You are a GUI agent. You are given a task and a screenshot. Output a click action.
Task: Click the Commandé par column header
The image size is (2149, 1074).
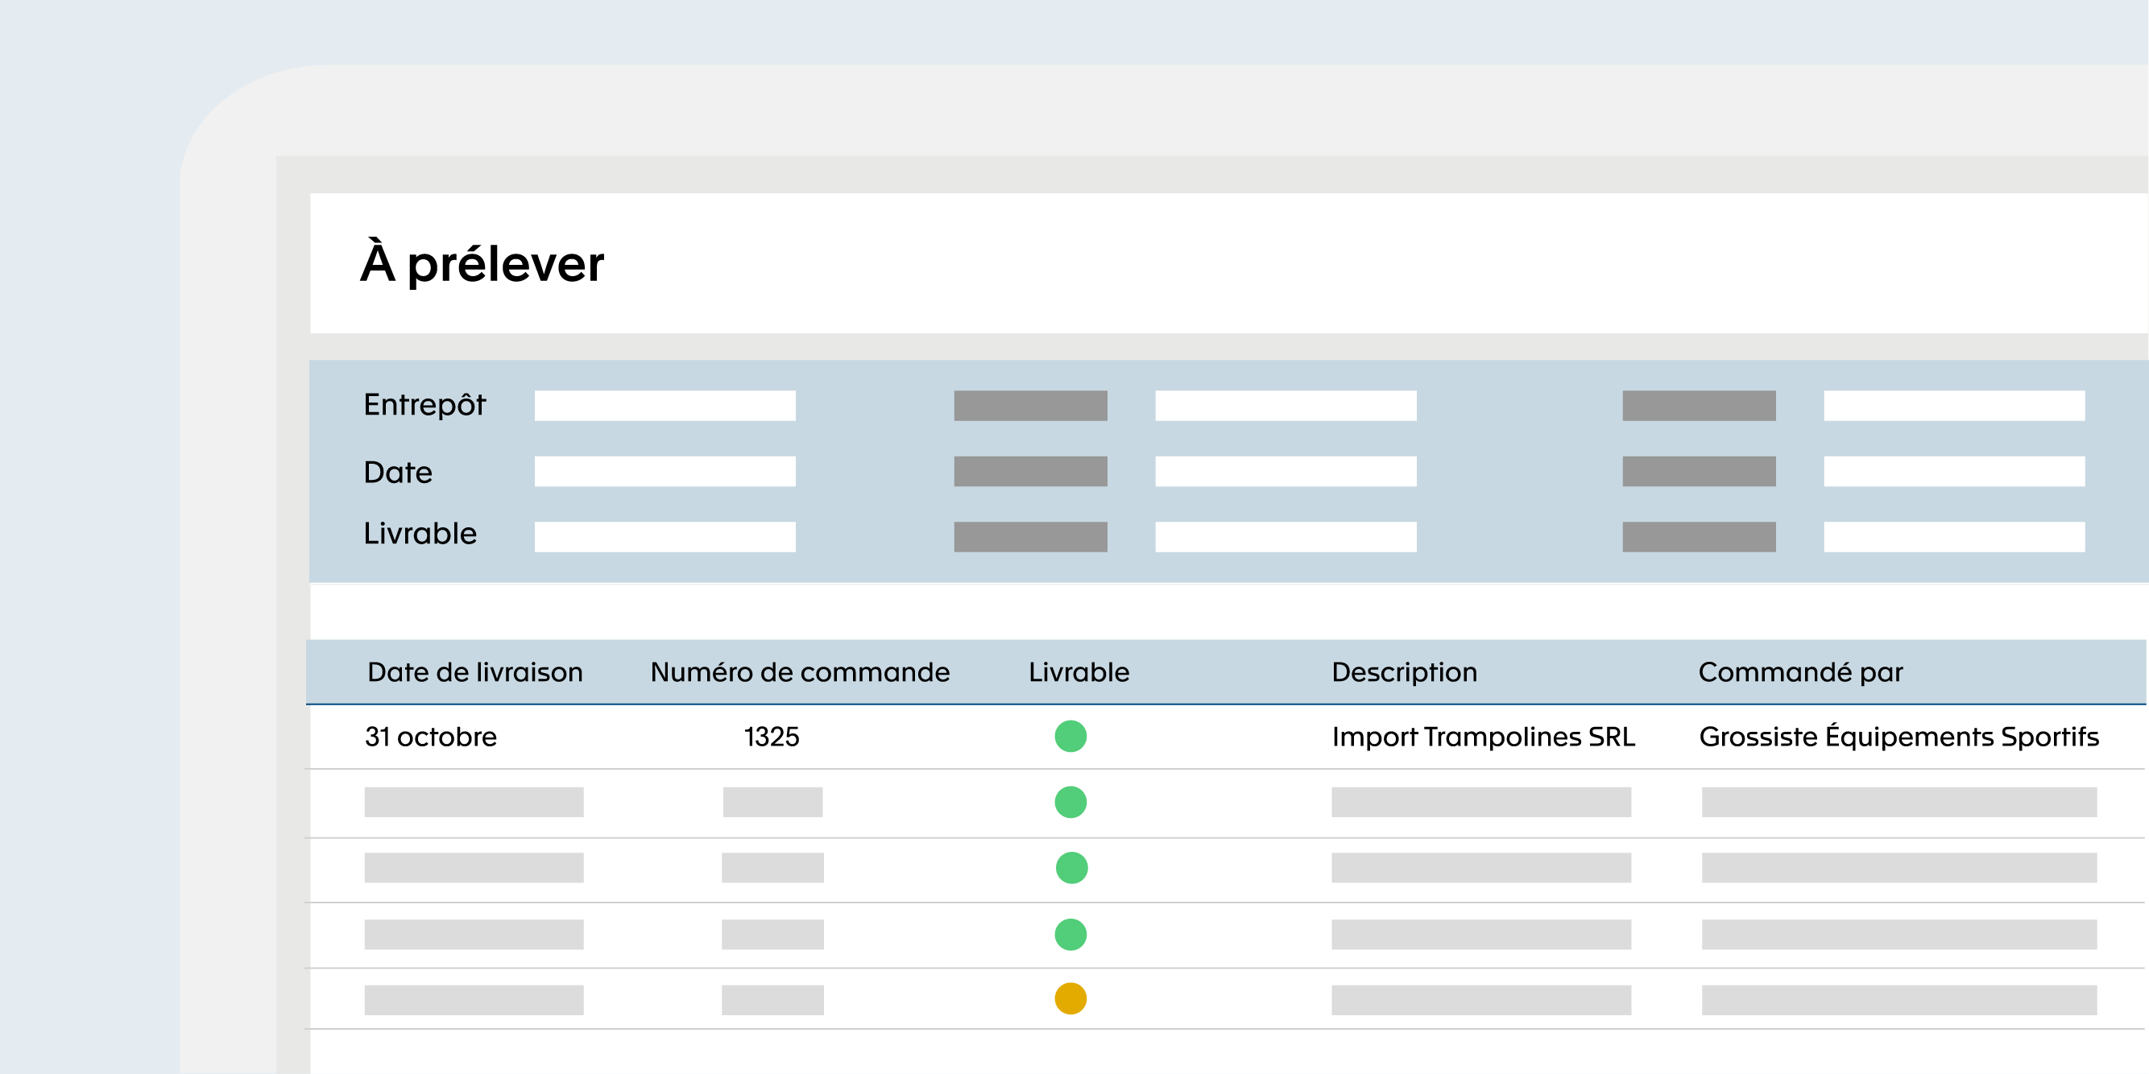(x=1800, y=672)
